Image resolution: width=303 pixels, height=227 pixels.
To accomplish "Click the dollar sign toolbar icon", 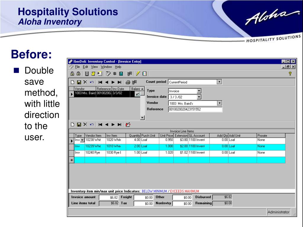I will coord(115,74).
